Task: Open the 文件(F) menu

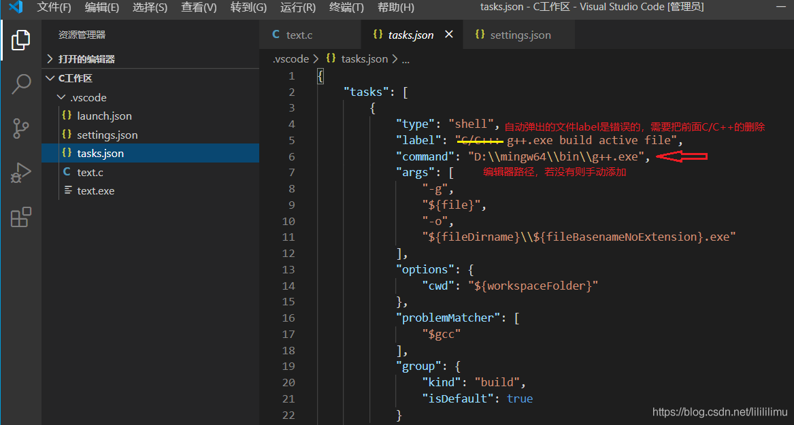Action: click(54, 7)
